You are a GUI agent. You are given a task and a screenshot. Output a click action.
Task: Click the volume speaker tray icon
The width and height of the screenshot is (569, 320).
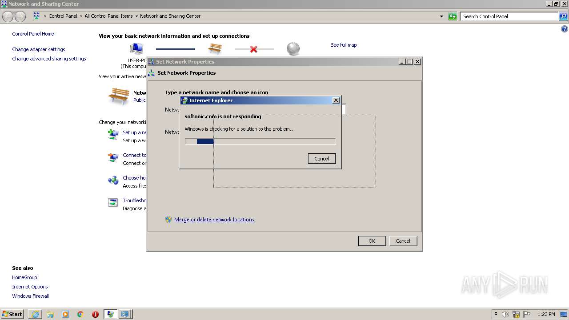pyautogui.click(x=505, y=314)
